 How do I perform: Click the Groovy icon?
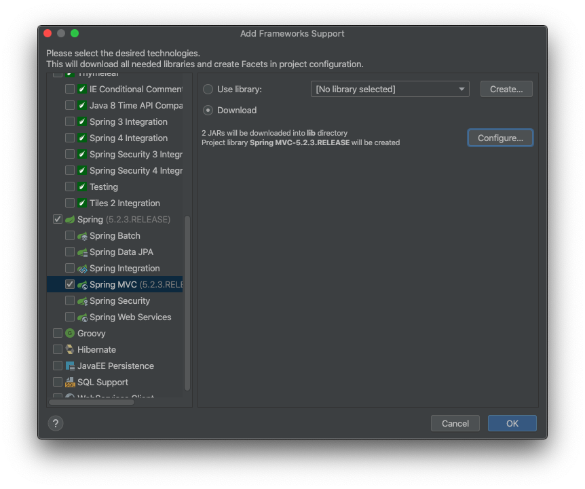tap(70, 333)
